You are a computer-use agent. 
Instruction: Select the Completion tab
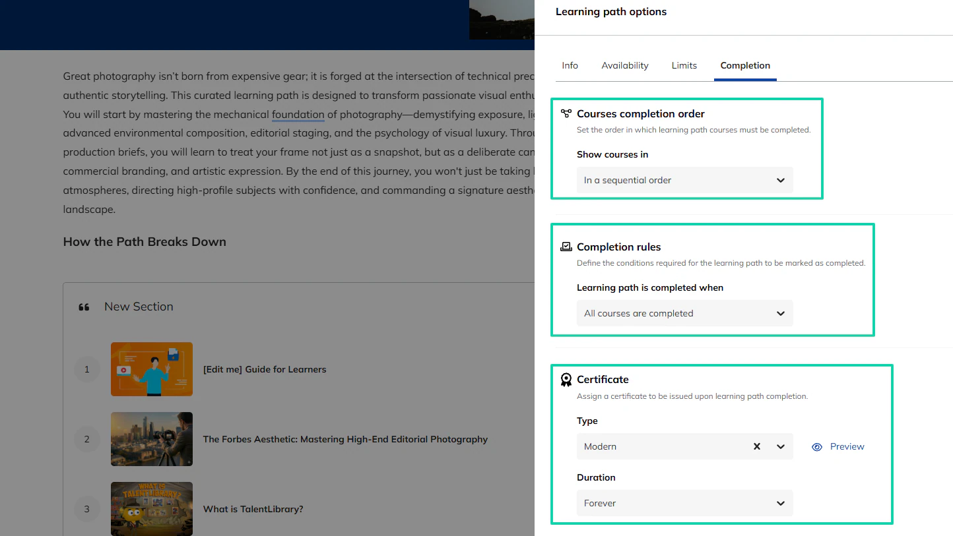tap(745, 65)
